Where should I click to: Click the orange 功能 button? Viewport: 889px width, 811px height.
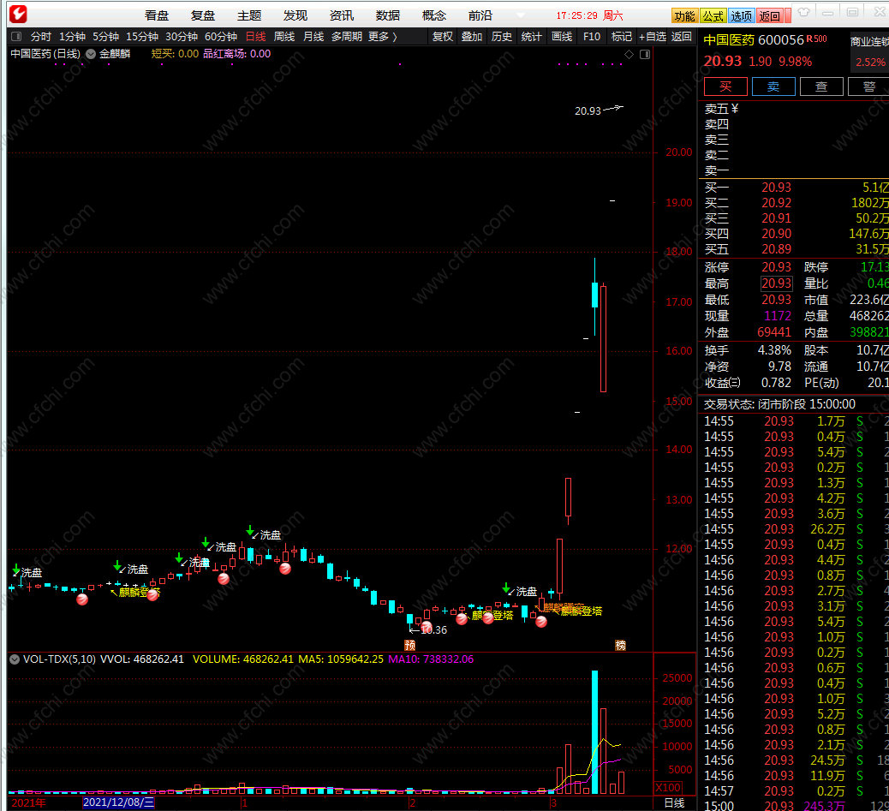pyautogui.click(x=684, y=16)
